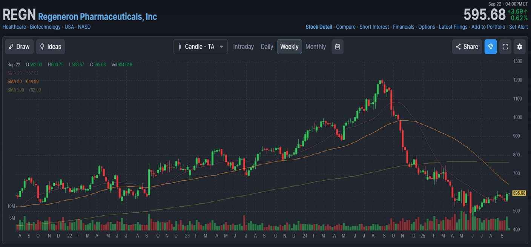The width and height of the screenshot is (531, 247).
Task: Open the Draw tool
Action: coord(19,47)
